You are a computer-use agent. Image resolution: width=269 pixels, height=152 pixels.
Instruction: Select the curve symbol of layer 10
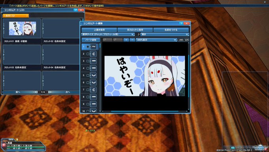pyautogui.click(x=94, y=110)
